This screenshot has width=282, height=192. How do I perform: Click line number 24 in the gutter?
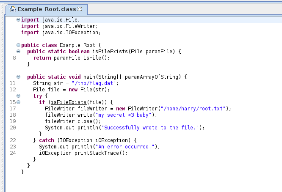[x=13, y=153]
